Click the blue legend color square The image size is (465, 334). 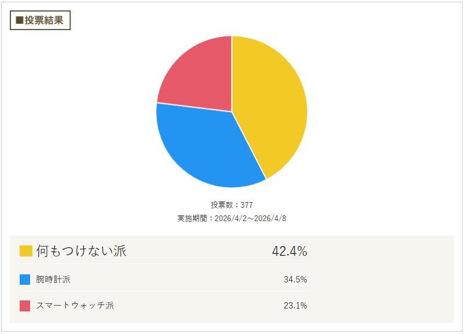pyautogui.click(x=25, y=280)
